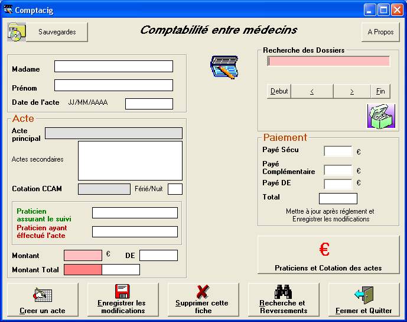Click the 'Comptabilité entre médecins' heading
The image size is (407, 322).
[219, 30]
